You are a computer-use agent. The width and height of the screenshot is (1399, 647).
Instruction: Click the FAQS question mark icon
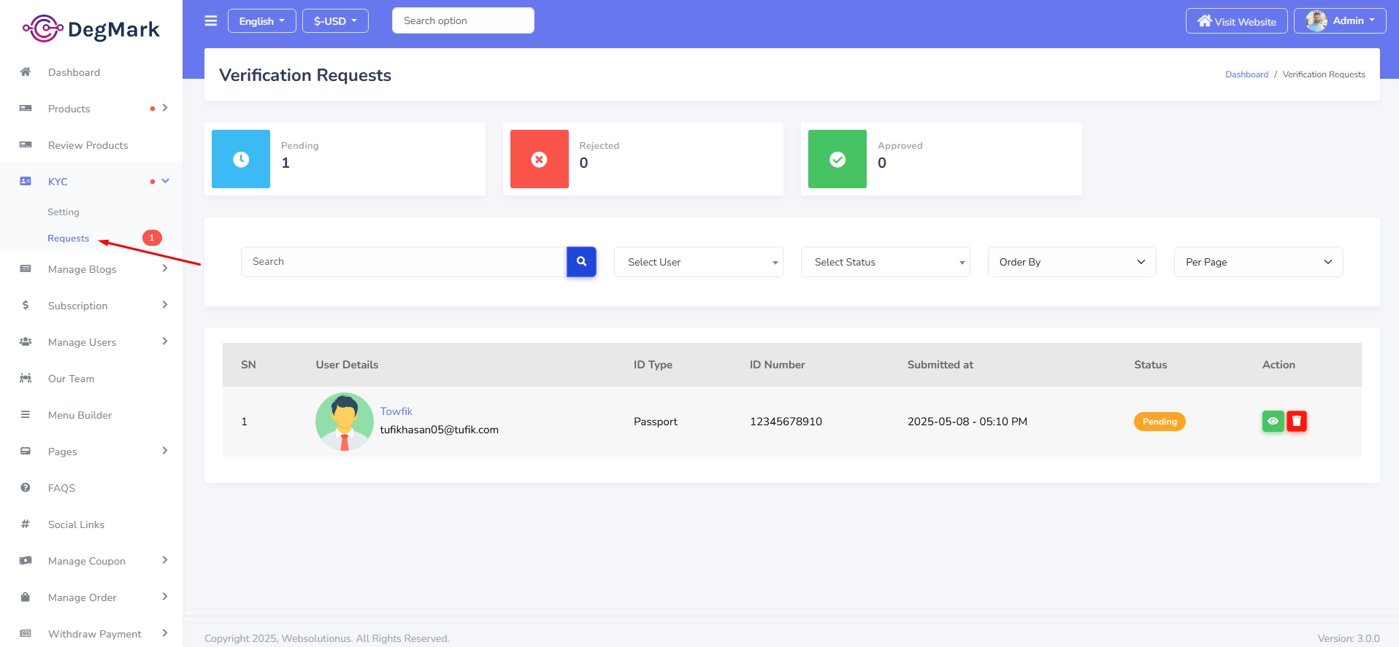click(x=26, y=487)
